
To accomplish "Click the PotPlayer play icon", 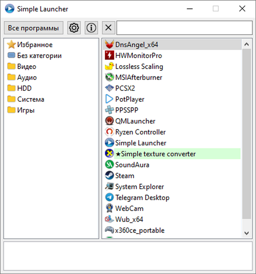I will 109,99.
